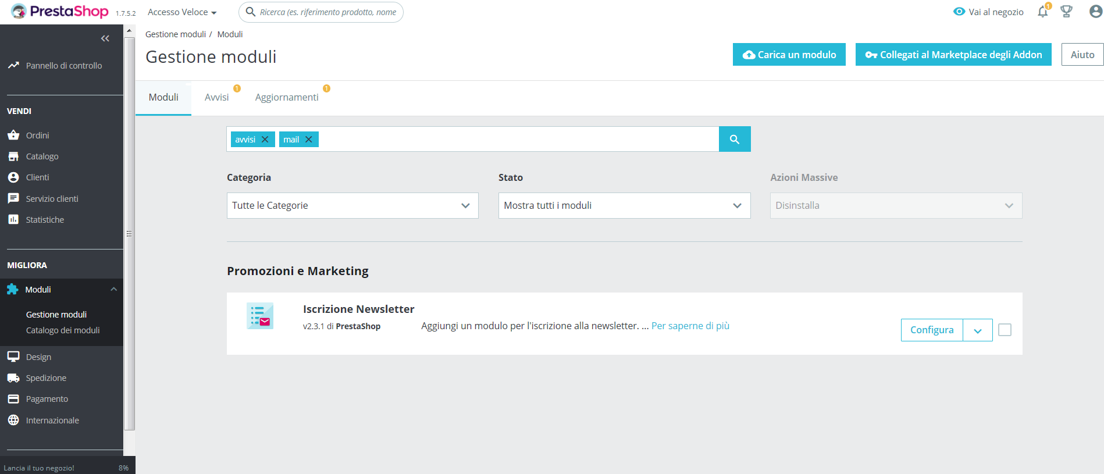
Task: Switch to the Avvisi tab
Action: [x=216, y=97]
